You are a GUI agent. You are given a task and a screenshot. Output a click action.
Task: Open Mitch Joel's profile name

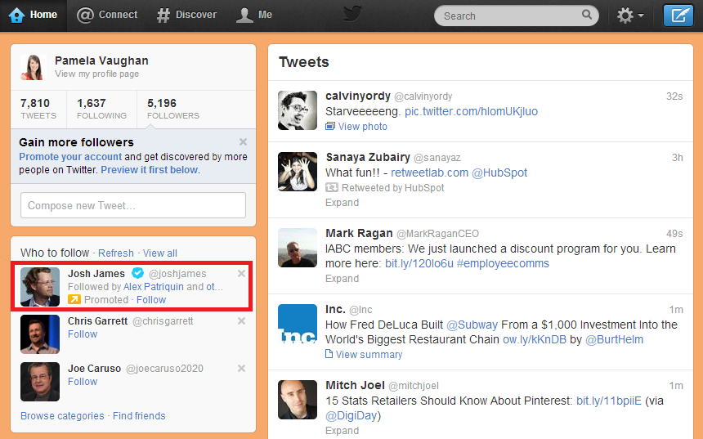(355, 386)
